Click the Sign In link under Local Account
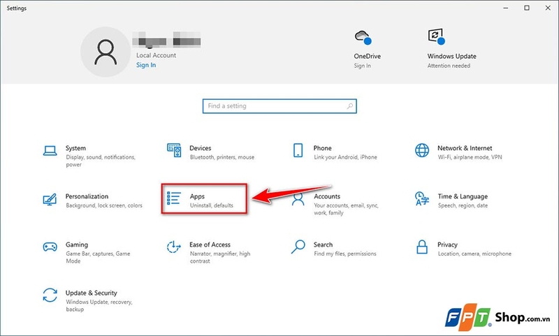This screenshot has height=336, width=559. [146, 65]
